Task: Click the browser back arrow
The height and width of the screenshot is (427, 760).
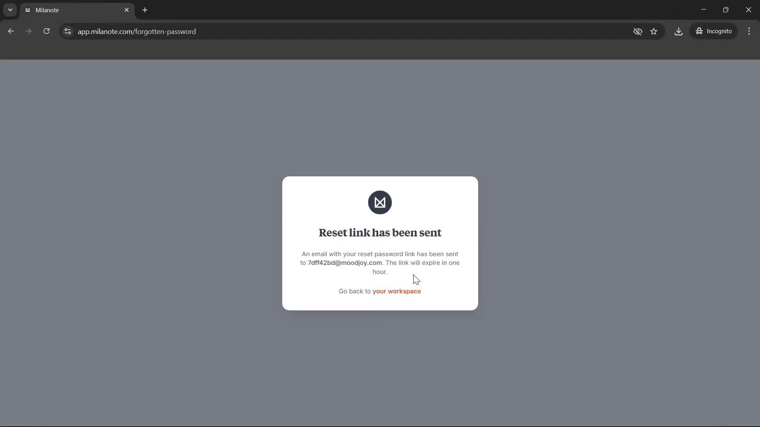Action: tap(11, 31)
